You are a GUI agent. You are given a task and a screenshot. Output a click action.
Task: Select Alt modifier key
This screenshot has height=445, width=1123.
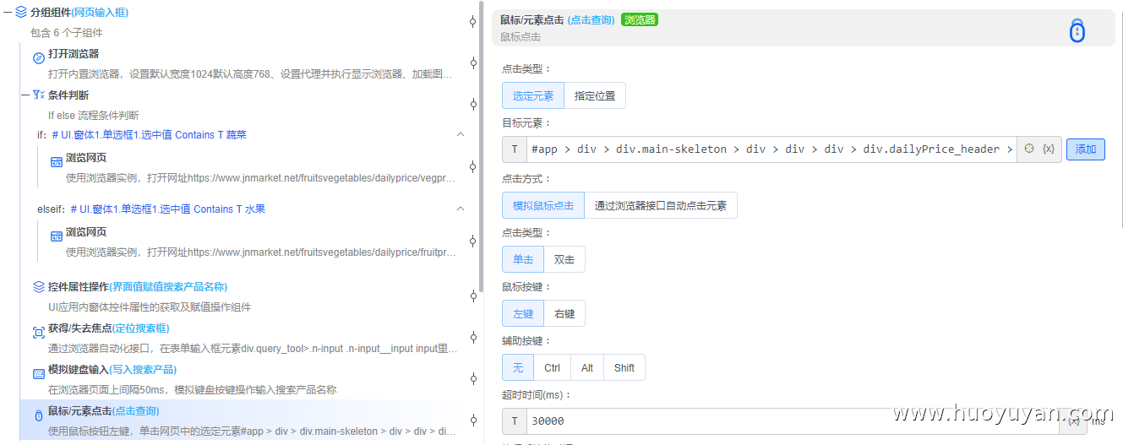point(587,367)
